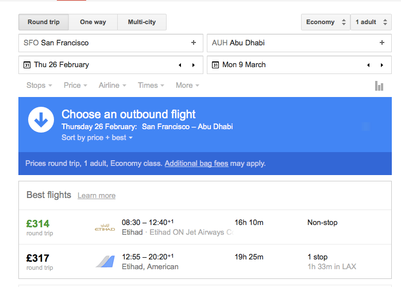
Task: Move return date to previous day
Action: click(368, 65)
